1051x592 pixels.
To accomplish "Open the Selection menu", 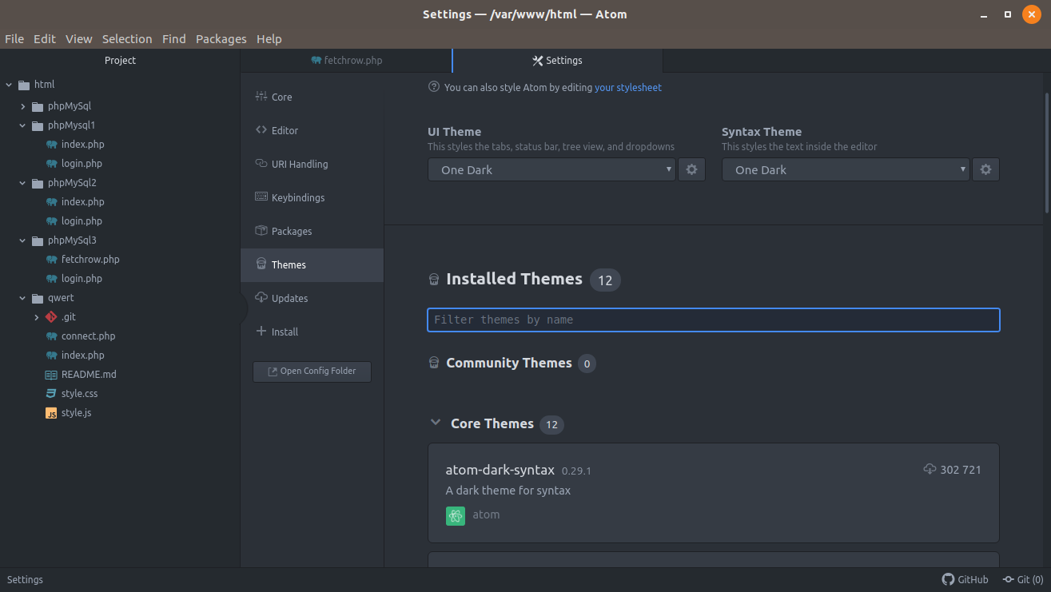I will pos(127,38).
